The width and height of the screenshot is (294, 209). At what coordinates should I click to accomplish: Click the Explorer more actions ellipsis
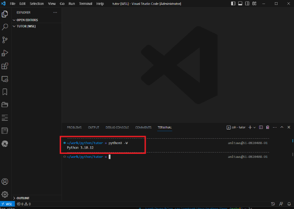coord(55,12)
